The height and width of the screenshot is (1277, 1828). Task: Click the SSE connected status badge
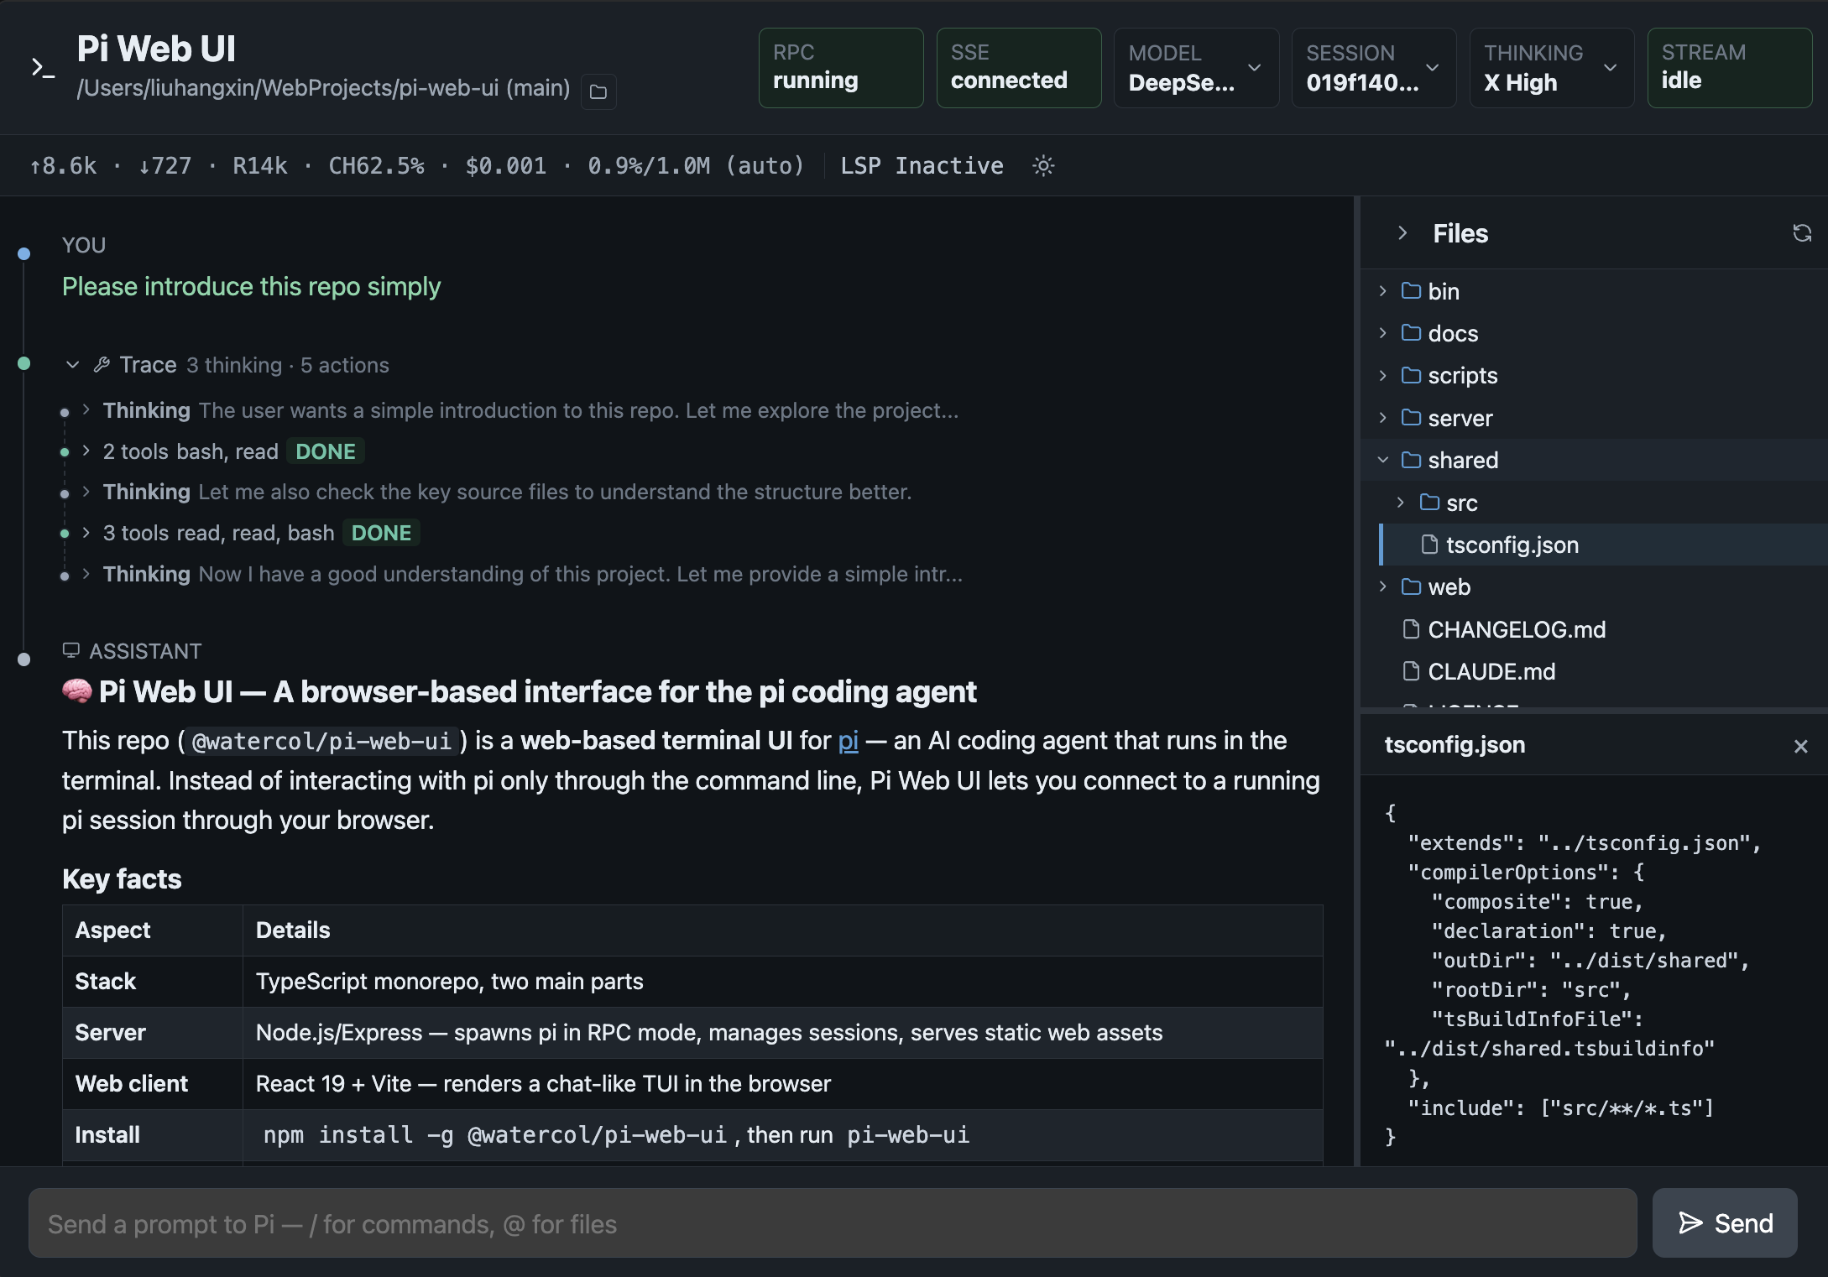coord(1019,68)
